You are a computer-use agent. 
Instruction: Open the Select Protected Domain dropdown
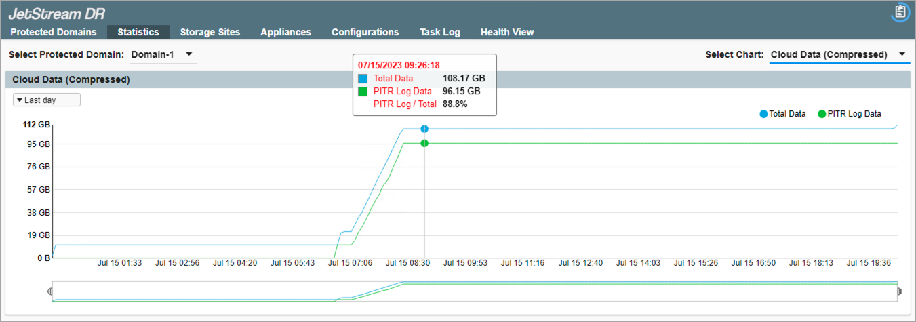[162, 54]
